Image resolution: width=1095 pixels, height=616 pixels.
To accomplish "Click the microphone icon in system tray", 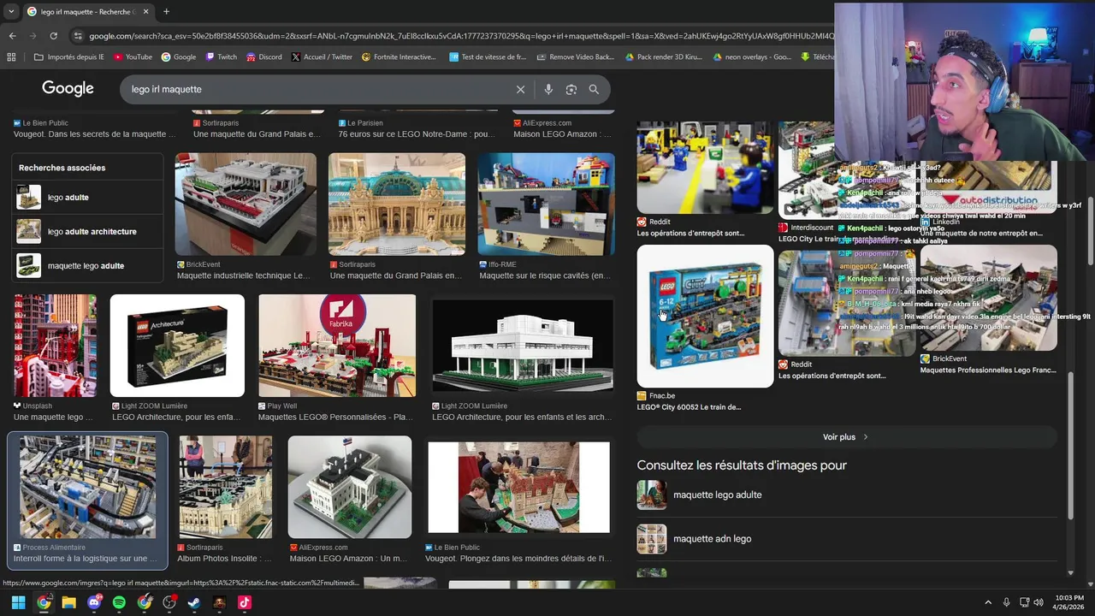I will (x=1006, y=602).
